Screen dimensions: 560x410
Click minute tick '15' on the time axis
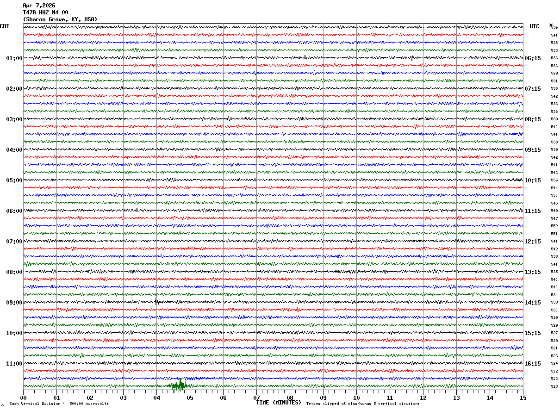pos(523,398)
